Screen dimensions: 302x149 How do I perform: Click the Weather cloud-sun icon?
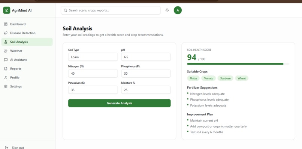point(6,51)
